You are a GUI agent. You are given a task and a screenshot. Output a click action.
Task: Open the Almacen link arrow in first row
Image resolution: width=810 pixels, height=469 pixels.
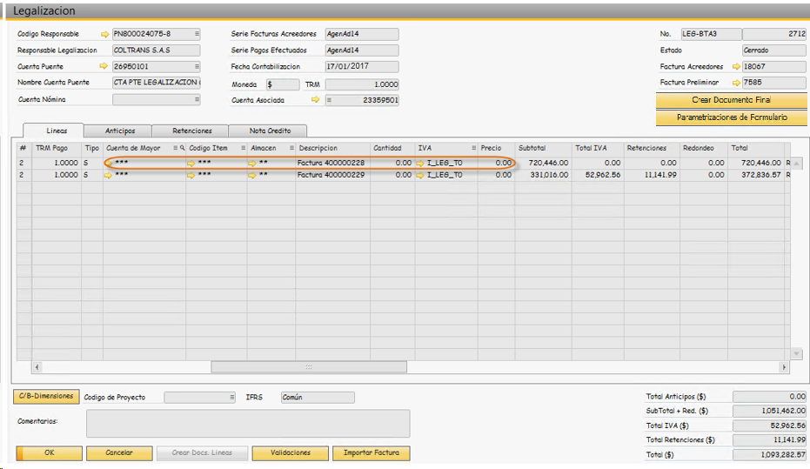[x=252, y=163]
